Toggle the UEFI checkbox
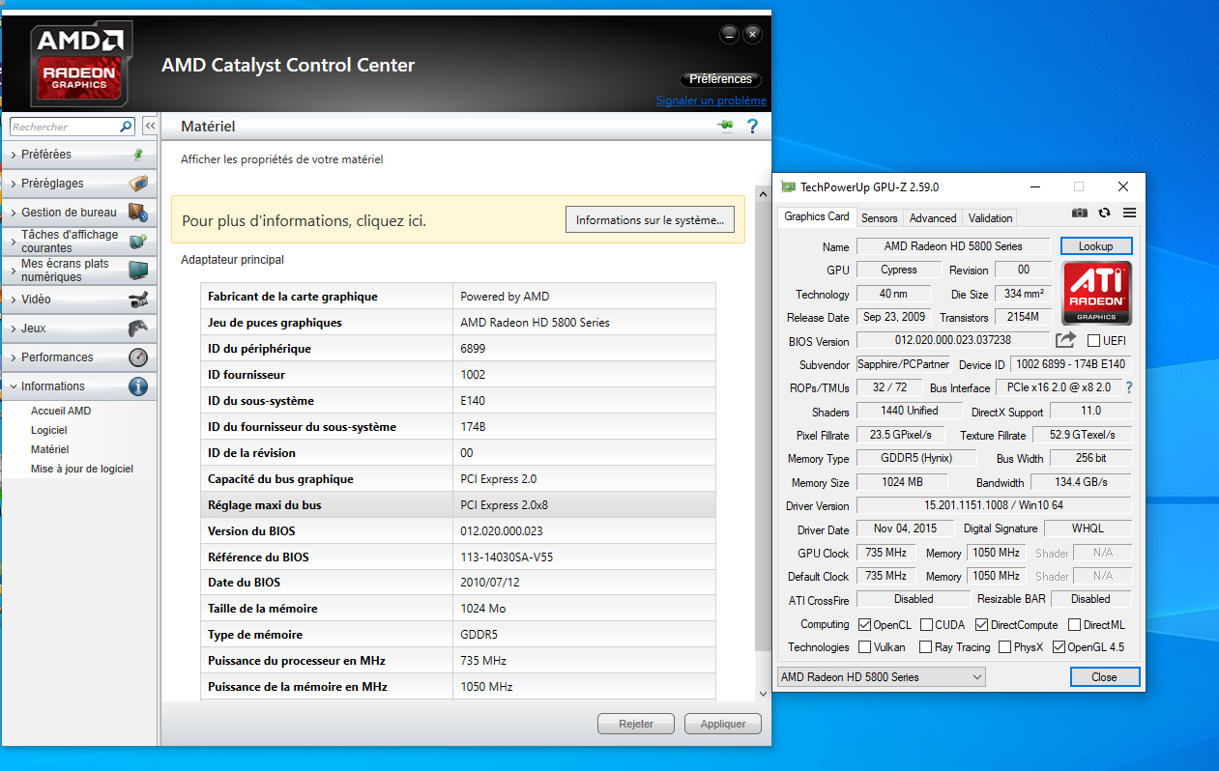This screenshot has height=771, width=1219. [x=1094, y=341]
